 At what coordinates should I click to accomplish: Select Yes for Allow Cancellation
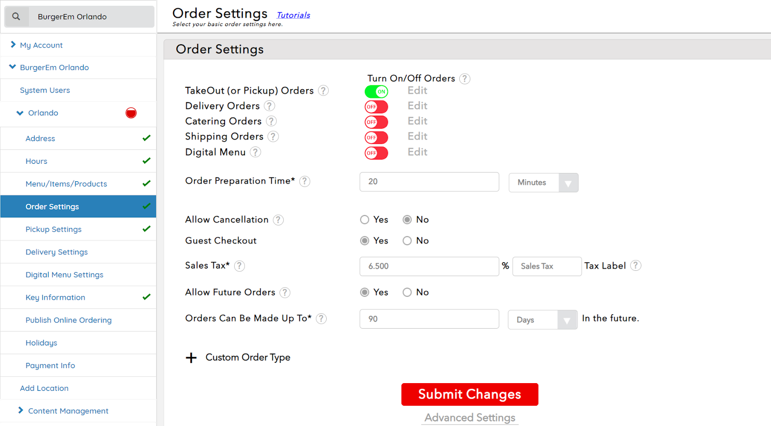tap(365, 220)
